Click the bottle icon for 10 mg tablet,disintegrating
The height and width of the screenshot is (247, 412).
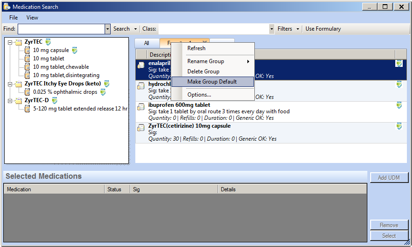(x=27, y=75)
